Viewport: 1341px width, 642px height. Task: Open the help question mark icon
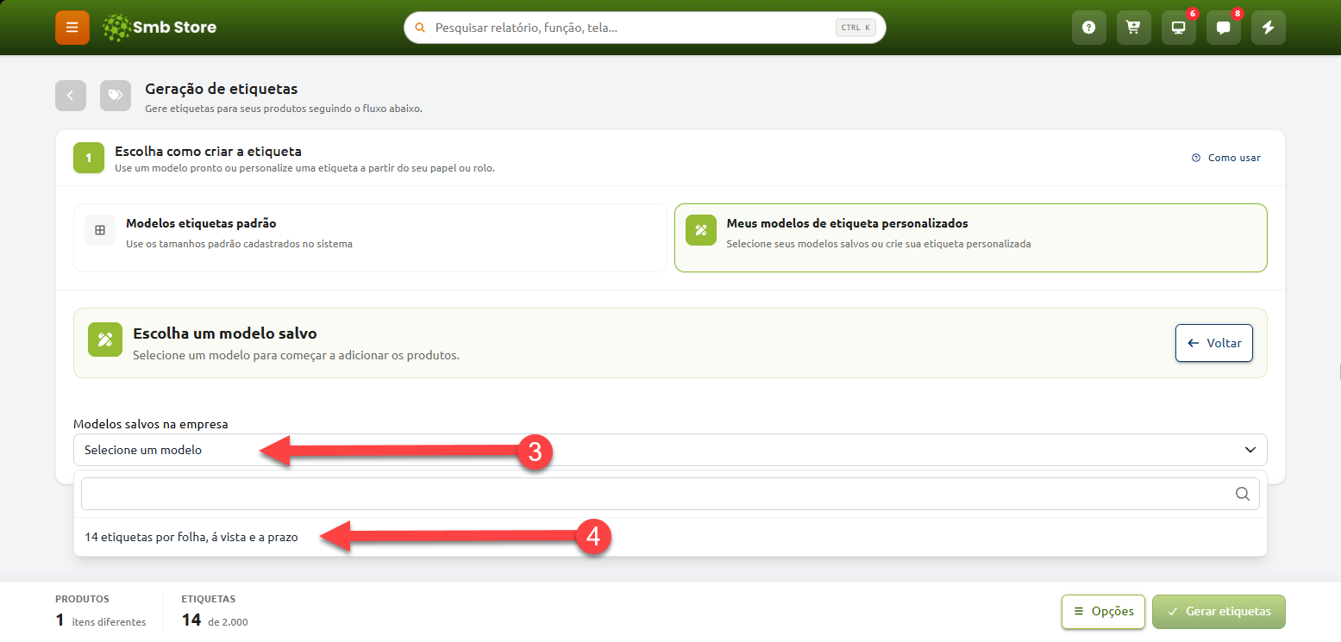pyautogui.click(x=1088, y=28)
